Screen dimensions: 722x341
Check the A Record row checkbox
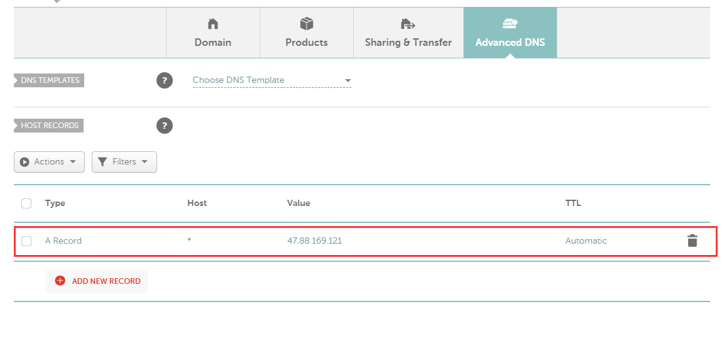(26, 241)
